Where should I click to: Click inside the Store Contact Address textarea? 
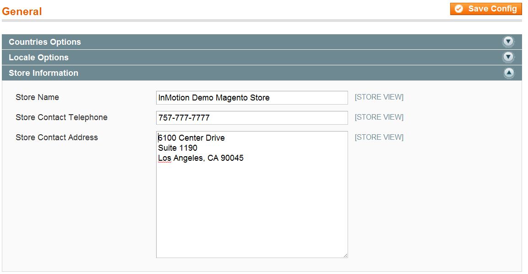[x=252, y=205]
